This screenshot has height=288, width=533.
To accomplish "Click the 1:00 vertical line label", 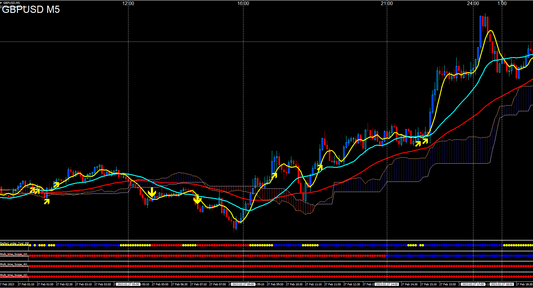I will click(502, 3).
